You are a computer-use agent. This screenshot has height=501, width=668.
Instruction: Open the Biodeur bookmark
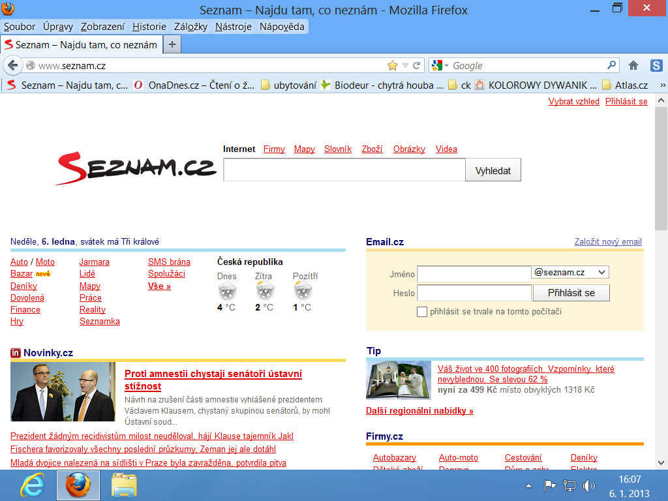click(x=382, y=85)
